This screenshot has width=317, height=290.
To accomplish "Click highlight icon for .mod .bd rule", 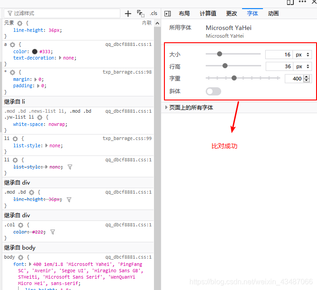I will click(x=31, y=192).
